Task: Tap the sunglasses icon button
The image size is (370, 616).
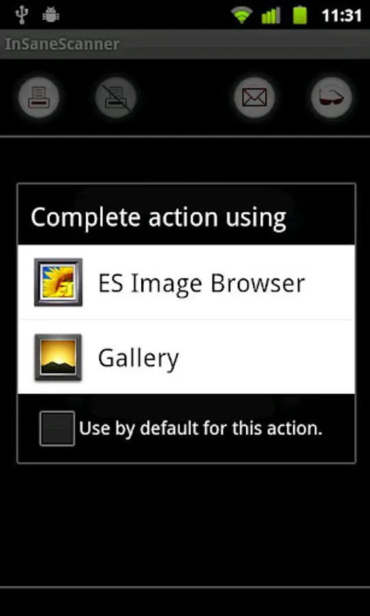Action: click(x=332, y=97)
